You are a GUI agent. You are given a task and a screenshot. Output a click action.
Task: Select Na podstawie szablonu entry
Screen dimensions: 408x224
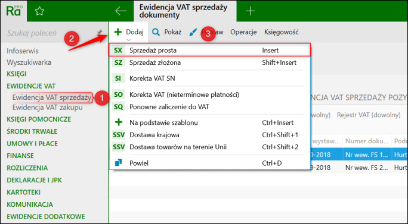pos(209,122)
